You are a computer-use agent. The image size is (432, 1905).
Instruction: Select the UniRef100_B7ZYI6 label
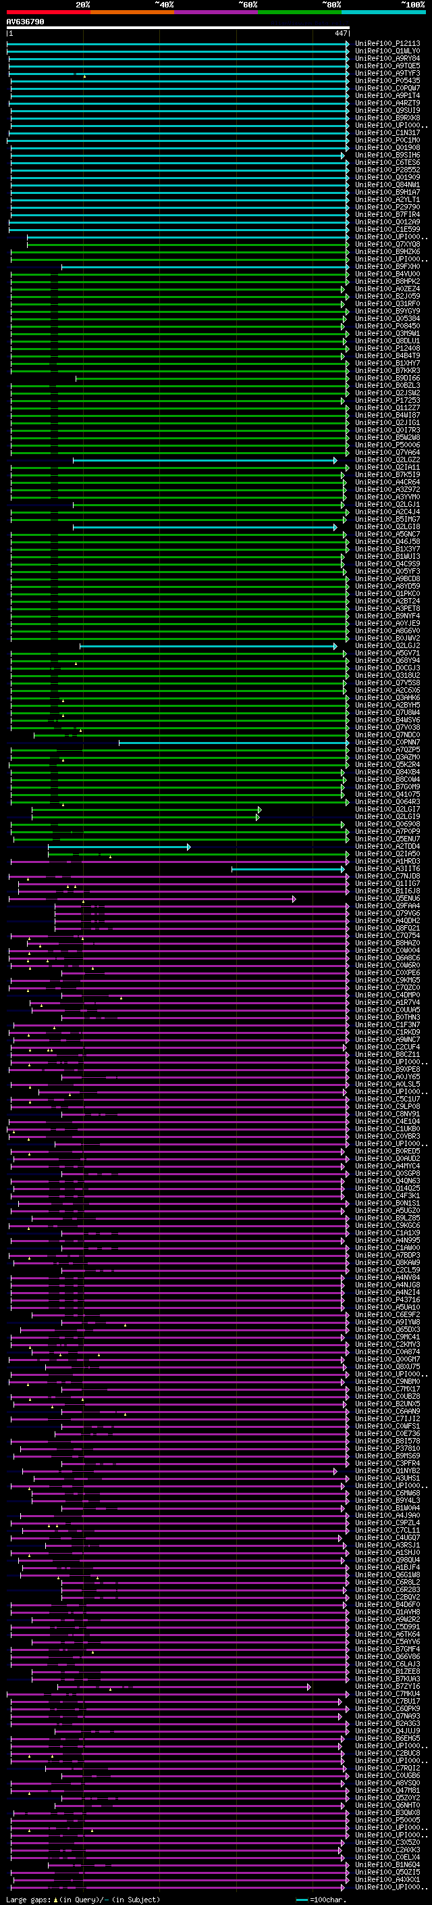387,1686
